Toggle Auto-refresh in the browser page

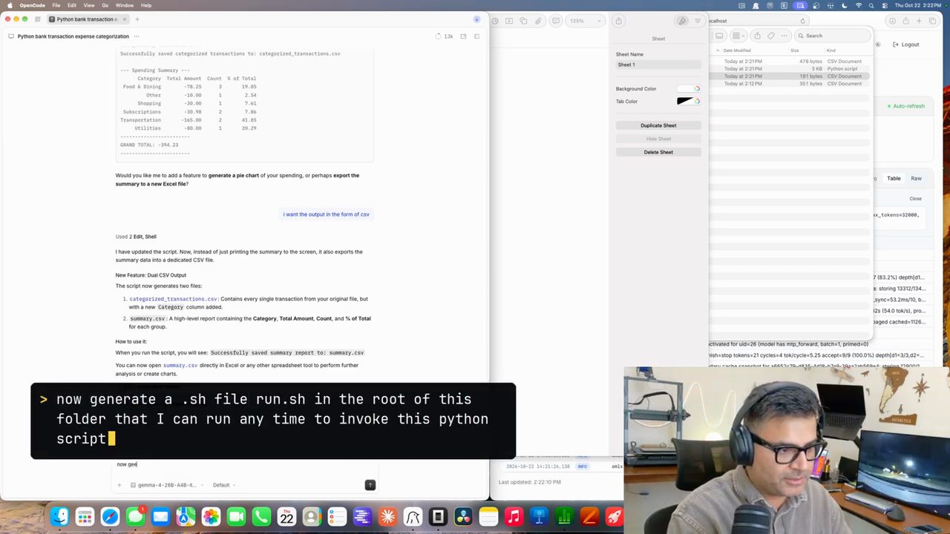pos(905,106)
